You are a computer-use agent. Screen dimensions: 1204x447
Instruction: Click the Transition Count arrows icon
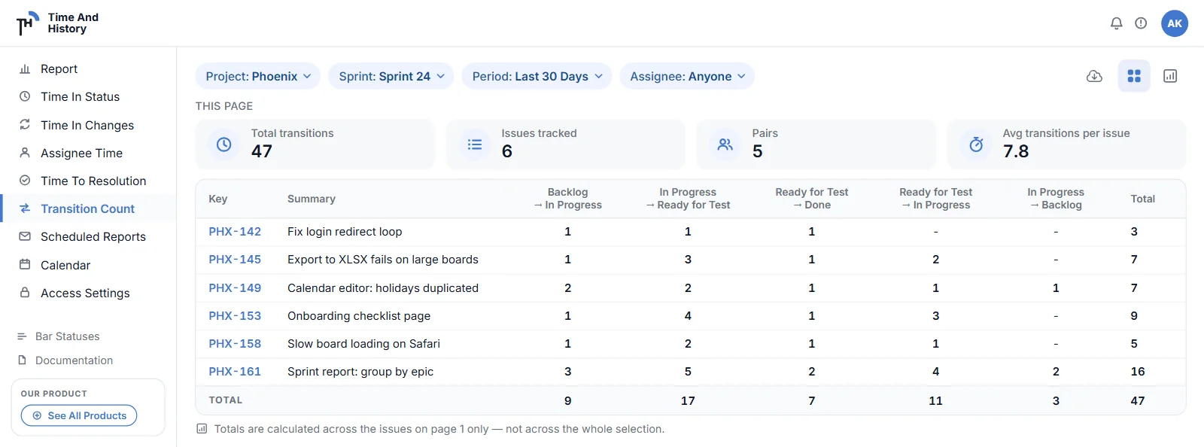pos(25,208)
